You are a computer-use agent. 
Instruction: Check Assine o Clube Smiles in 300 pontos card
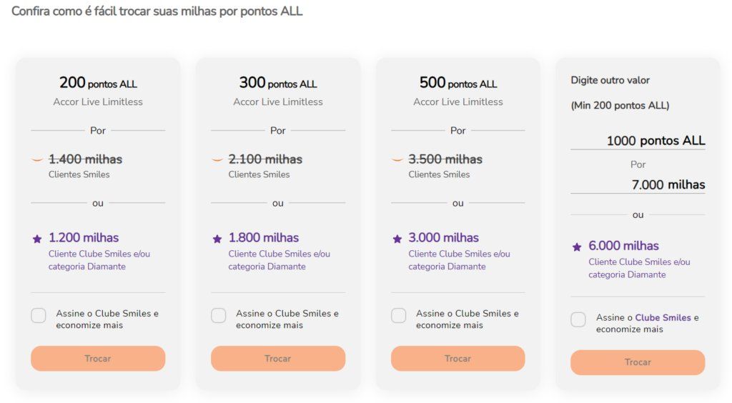tap(219, 315)
